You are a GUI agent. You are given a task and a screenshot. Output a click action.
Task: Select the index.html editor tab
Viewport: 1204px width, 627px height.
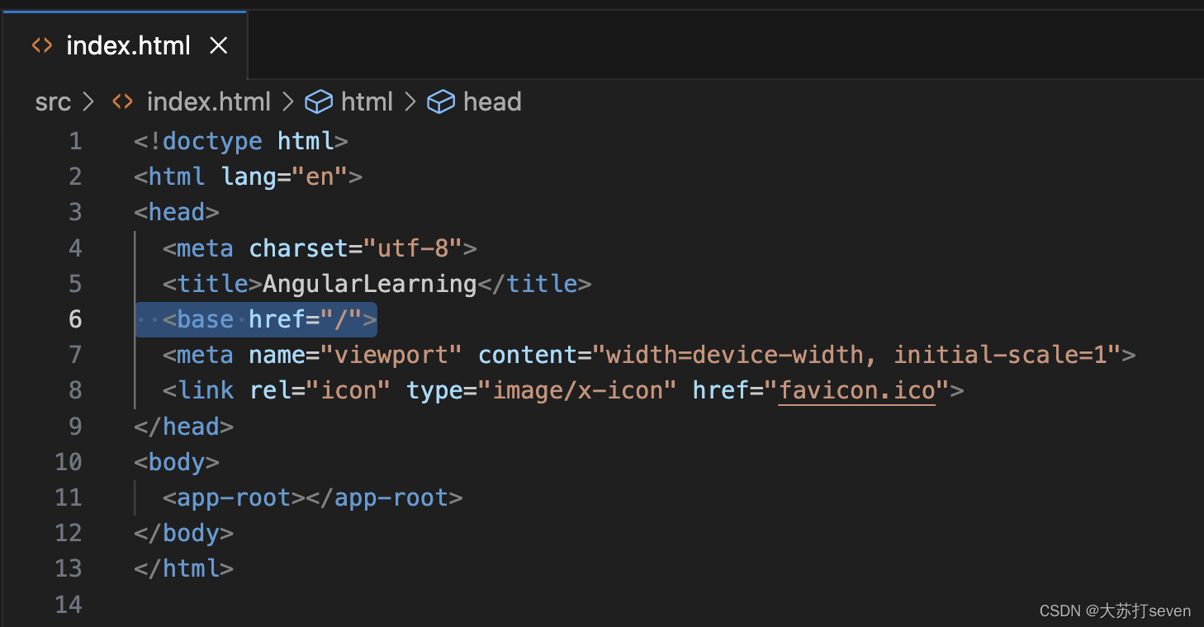124,45
